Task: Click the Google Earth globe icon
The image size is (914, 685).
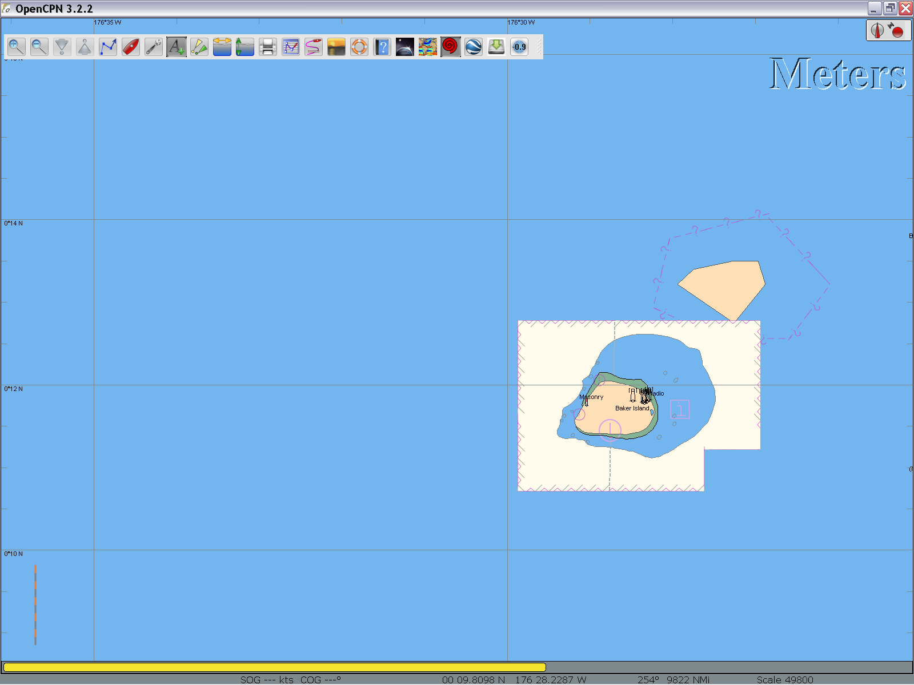Action: 474,47
